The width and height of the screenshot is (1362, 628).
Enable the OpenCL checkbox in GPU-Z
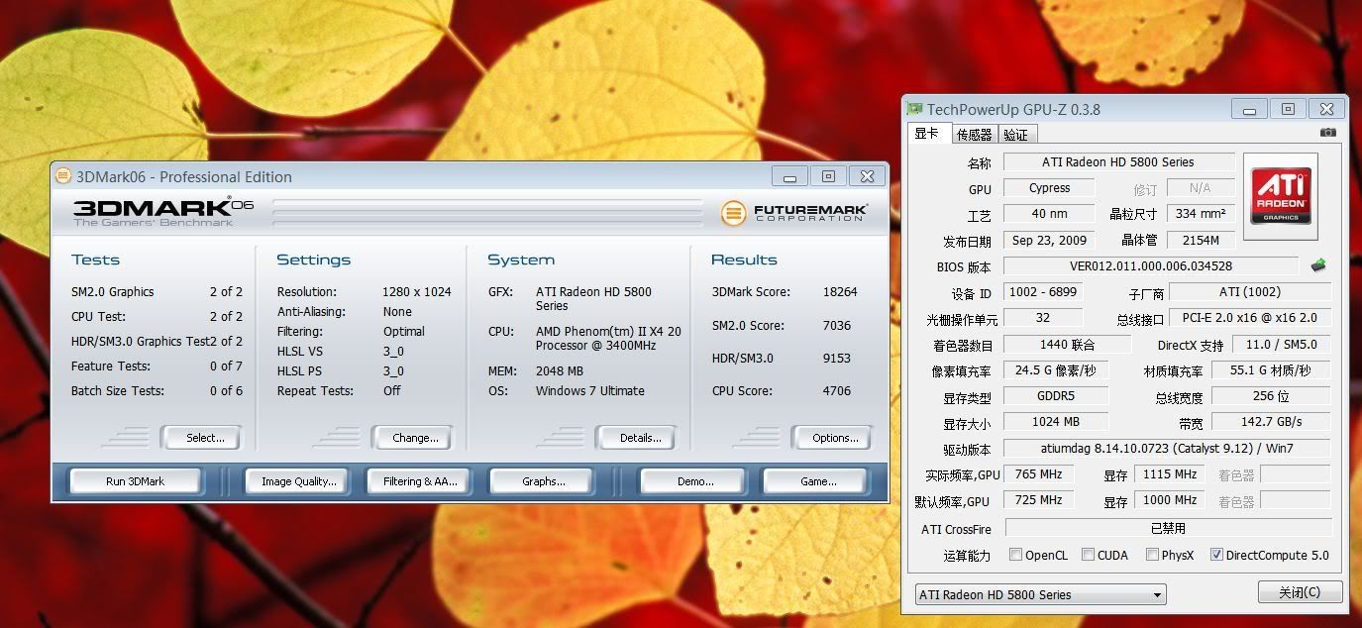pos(1015,555)
